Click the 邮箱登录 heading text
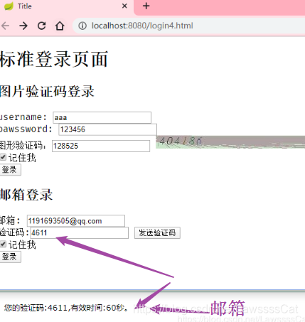The image size is (305, 322). pos(26,195)
